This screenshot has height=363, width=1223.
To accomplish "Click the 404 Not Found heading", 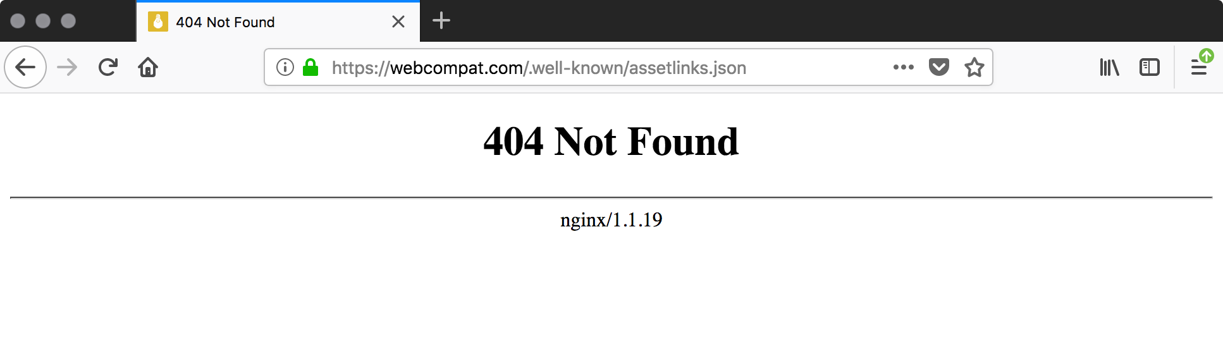I will tap(611, 141).
